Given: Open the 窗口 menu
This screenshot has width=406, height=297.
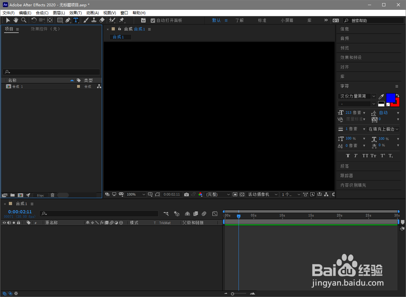Looking at the screenshot, I should [x=124, y=13].
